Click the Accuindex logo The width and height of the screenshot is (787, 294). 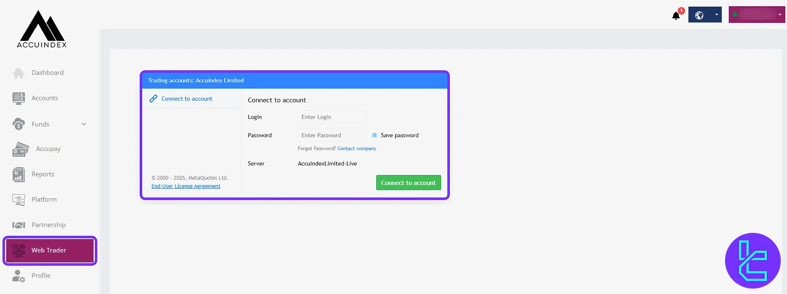pyautogui.click(x=42, y=29)
